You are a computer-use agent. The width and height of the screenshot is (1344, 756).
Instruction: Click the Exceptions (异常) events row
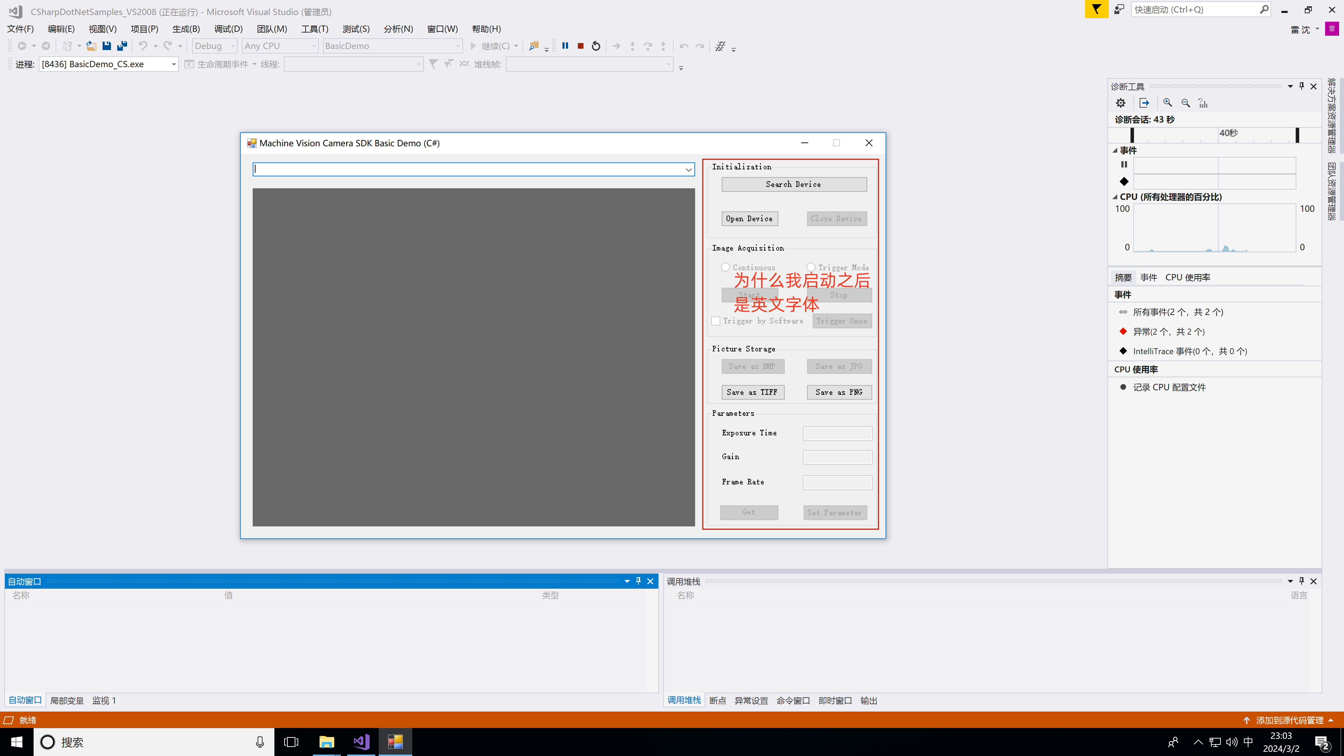click(1169, 331)
